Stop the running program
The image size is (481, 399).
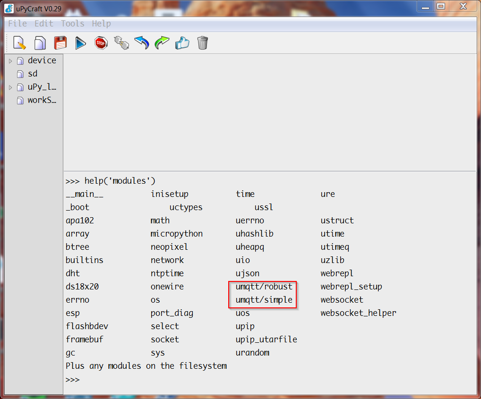pos(101,42)
